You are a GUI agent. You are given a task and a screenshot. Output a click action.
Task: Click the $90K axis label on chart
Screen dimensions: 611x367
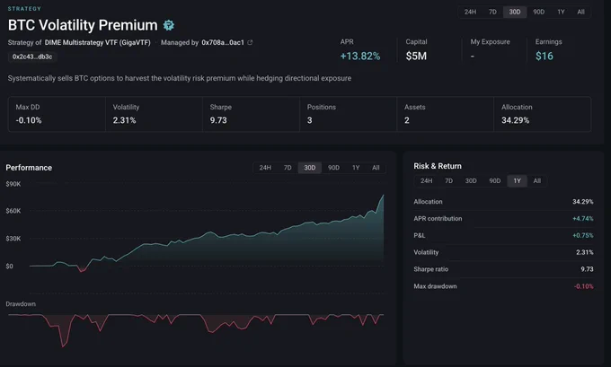(13, 184)
